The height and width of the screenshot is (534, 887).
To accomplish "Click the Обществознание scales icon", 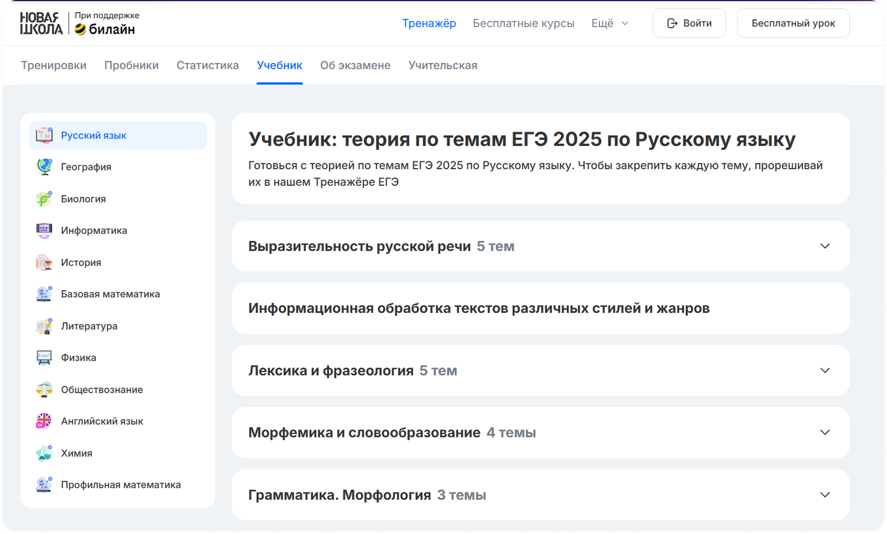I will tap(44, 390).
